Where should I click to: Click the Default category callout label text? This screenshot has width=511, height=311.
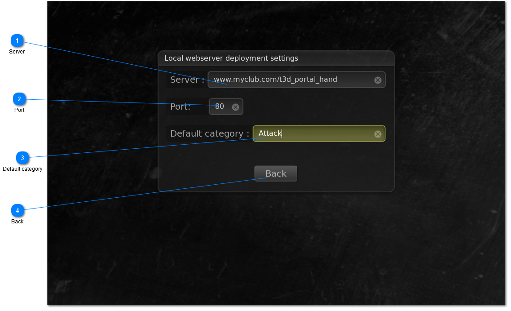(22, 169)
